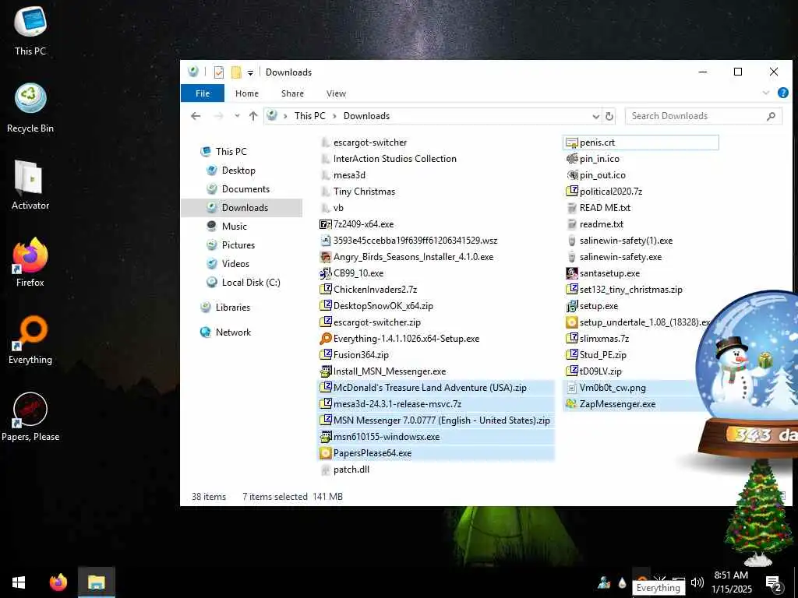
Task: Select patch.dll file
Action: pos(351,470)
